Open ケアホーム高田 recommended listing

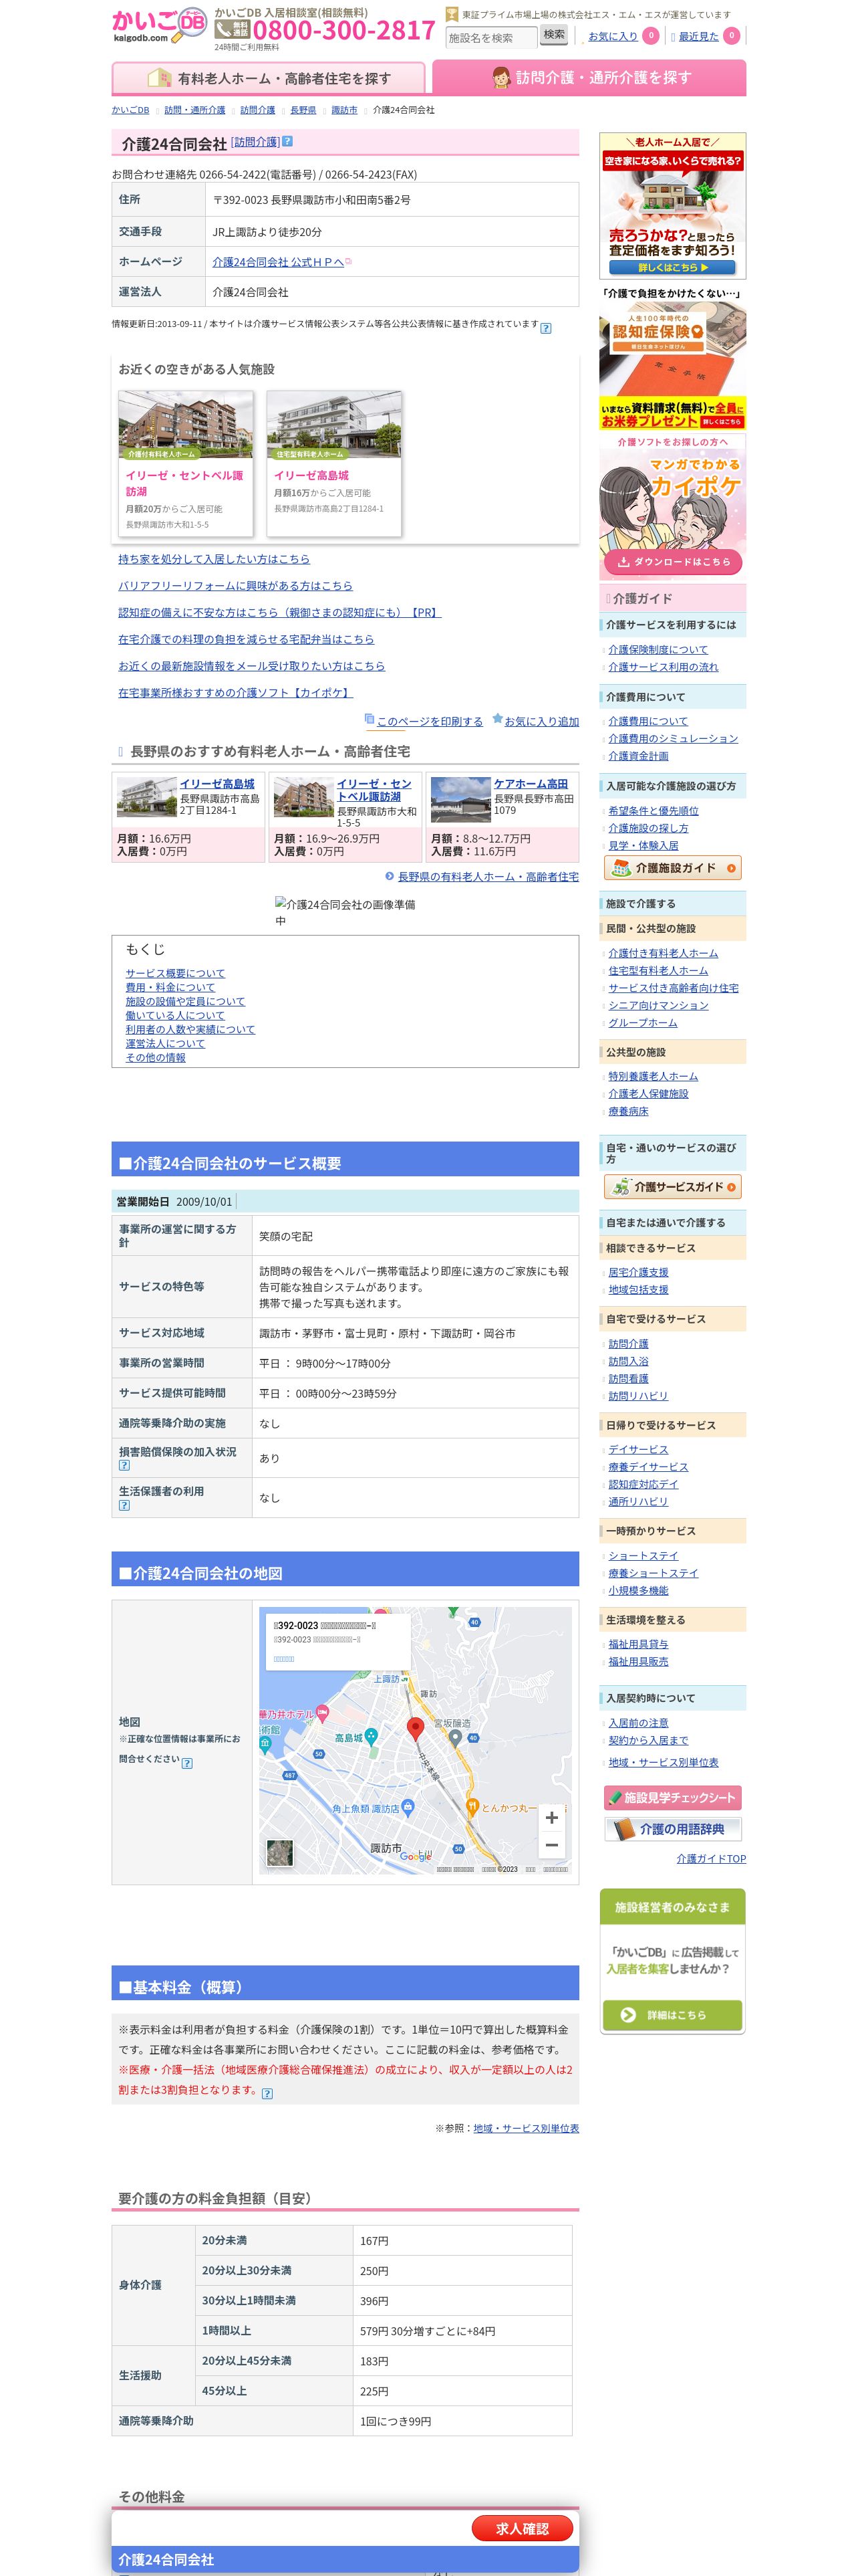(531, 784)
